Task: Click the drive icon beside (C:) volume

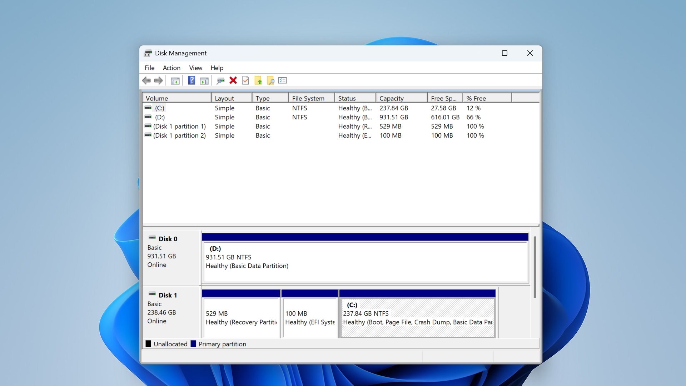Action: click(148, 108)
